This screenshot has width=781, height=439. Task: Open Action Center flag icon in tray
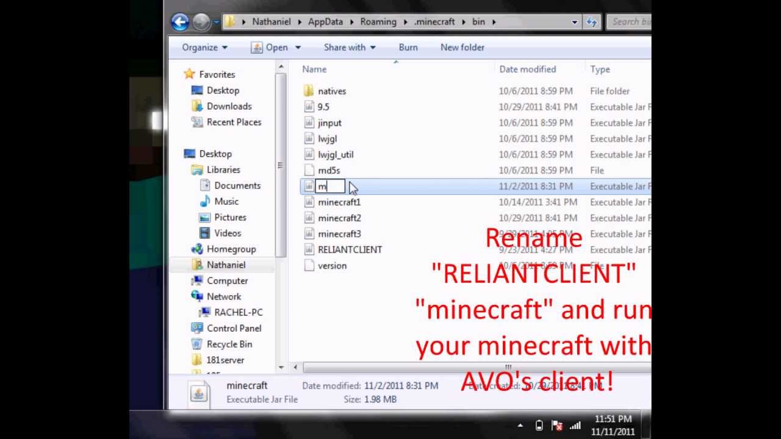557,425
